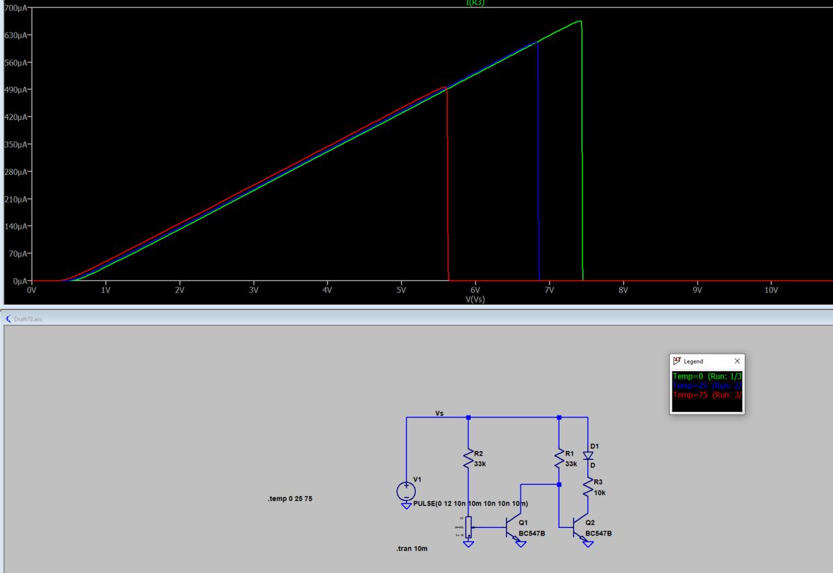
Task: Select the R2 resistor symbol
Action: [x=469, y=459]
